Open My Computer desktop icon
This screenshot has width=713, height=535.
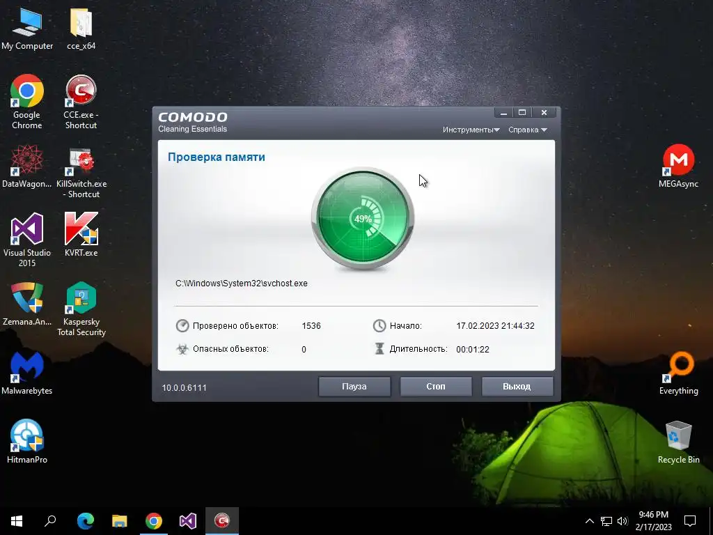pyautogui.click(x=27, y=28)
